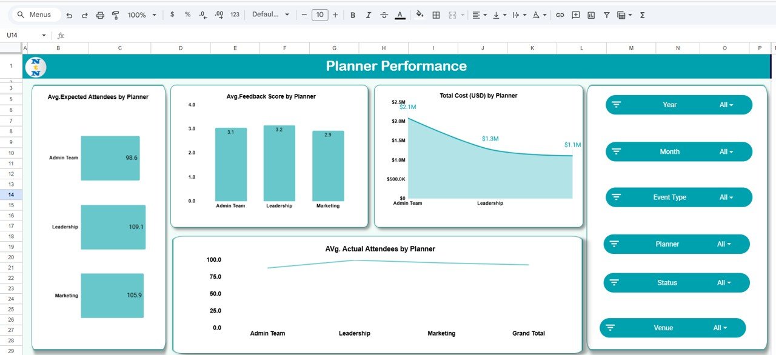Click the Format as currency icon

click(172, 15)
